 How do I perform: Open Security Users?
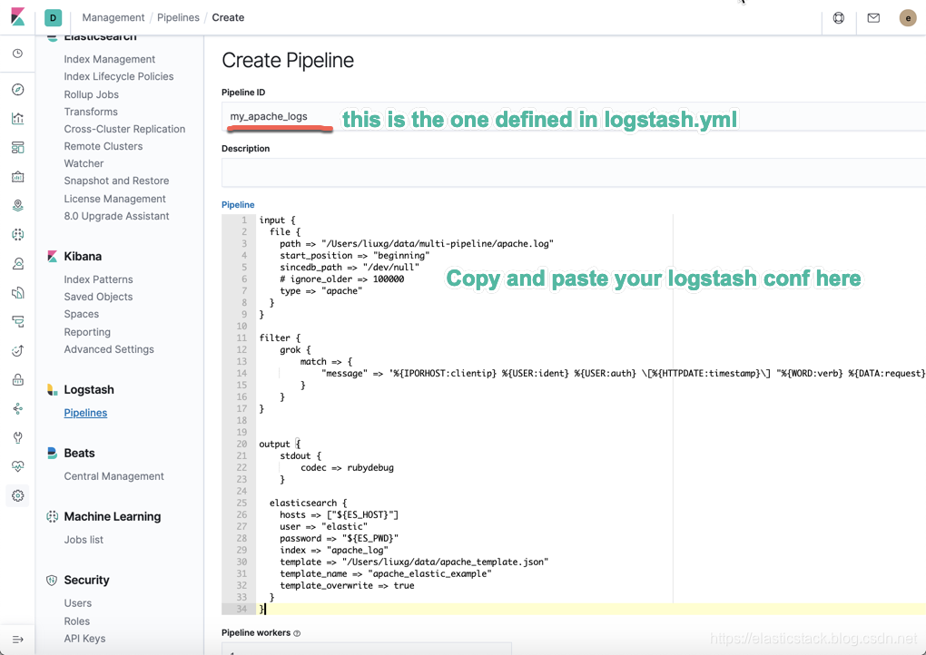coord(78,603)
